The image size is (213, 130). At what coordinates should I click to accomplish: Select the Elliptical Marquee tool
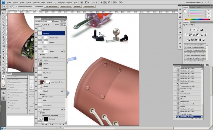4,16
